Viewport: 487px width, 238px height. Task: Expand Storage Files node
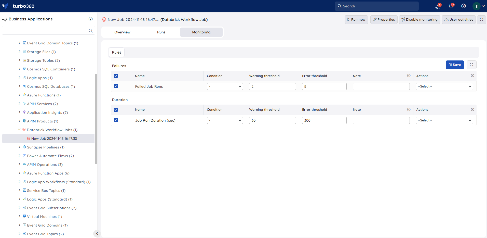pos(19,52)
